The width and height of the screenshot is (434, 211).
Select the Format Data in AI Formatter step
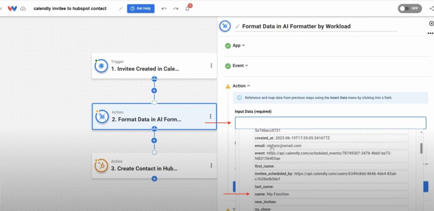tap(154, 116)
